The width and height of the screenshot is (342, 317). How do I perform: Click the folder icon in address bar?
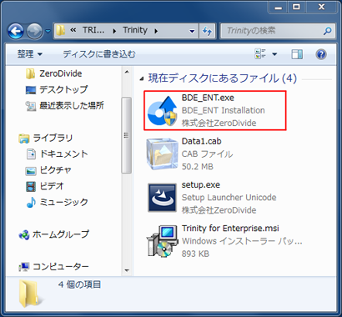61,30
